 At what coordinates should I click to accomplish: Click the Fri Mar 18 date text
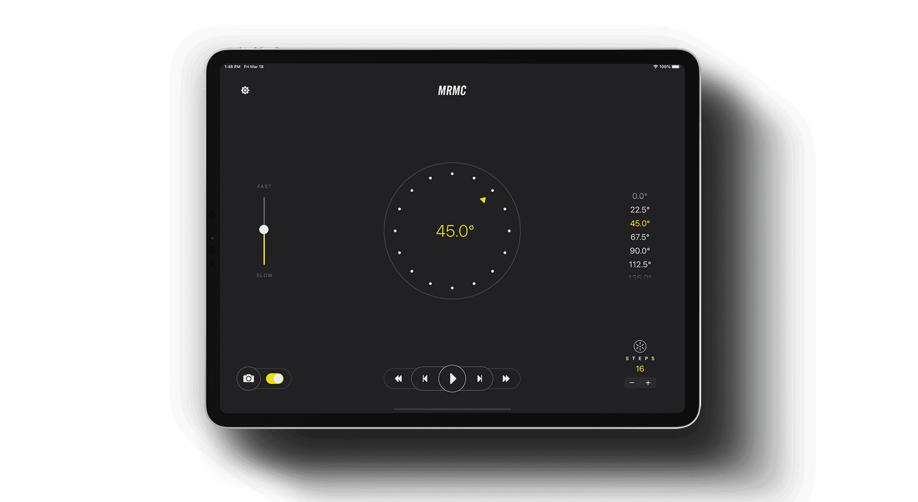tap(254, 67)
